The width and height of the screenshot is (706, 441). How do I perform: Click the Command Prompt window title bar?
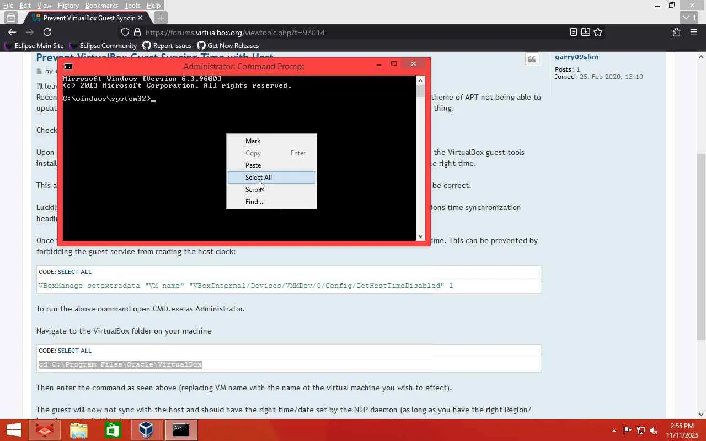[243, 66]
